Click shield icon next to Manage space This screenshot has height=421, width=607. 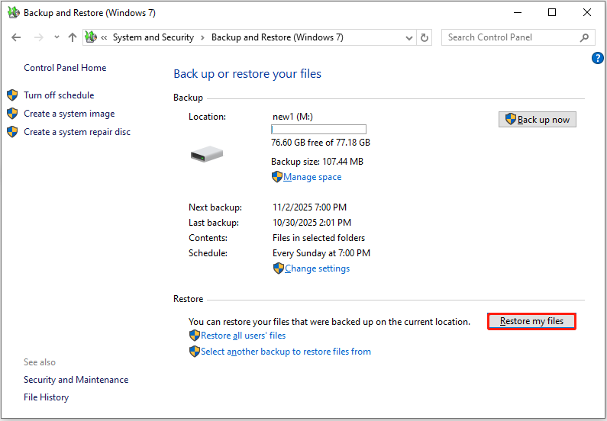click(277, 177)
